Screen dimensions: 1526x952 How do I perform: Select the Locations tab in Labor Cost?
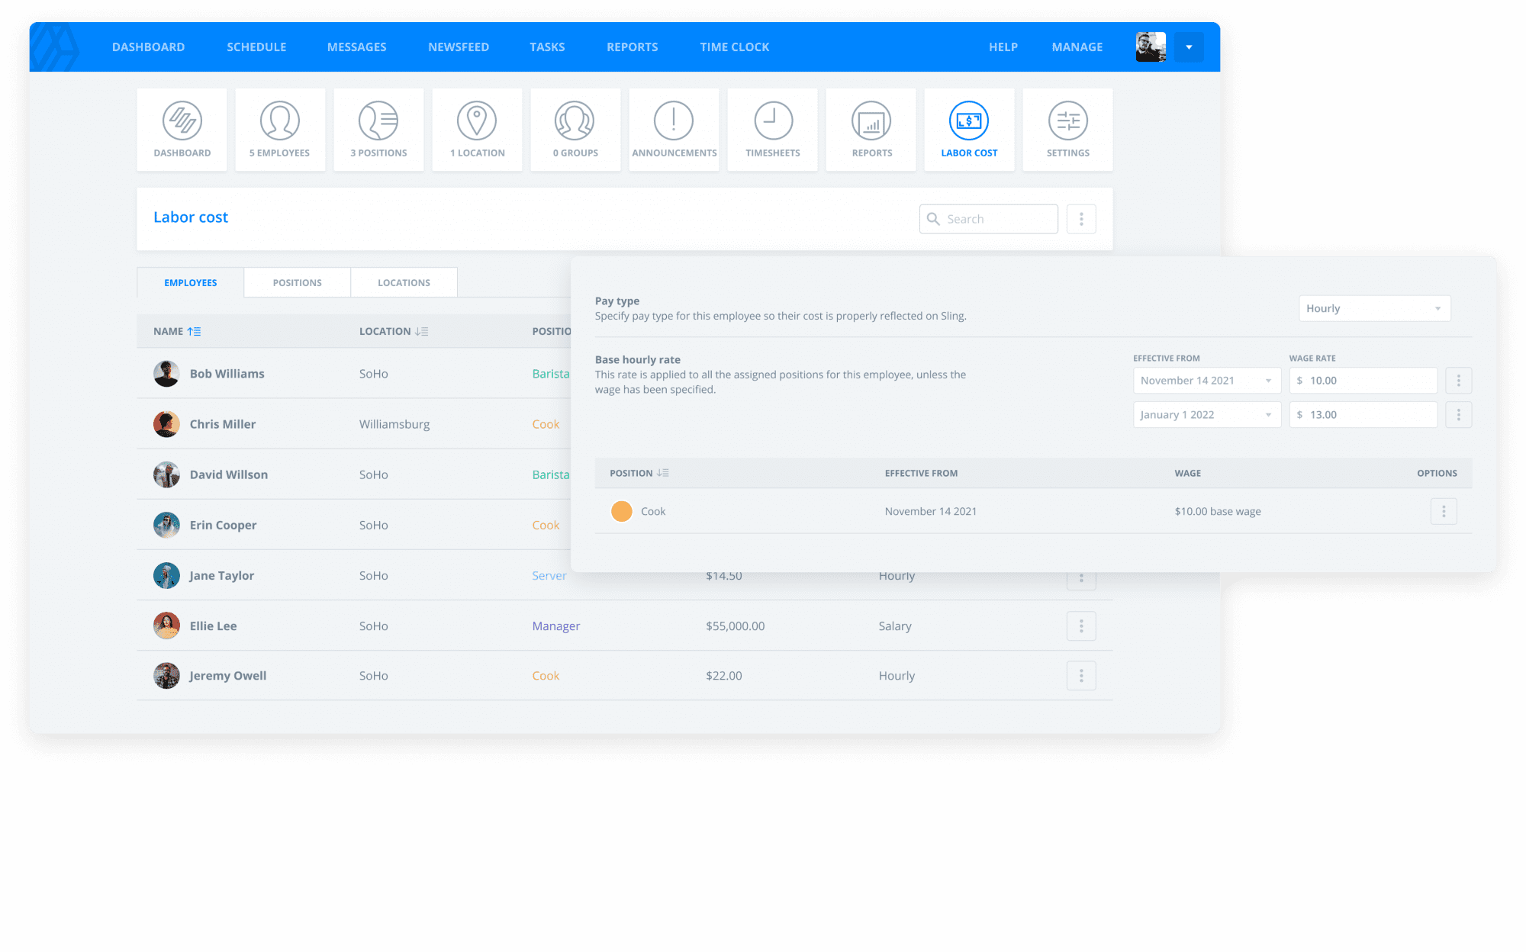coord(403,282)
